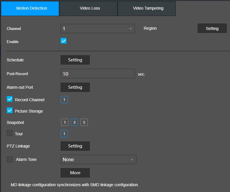The image size is (230, 192).
Task: Click the Schedule label
Action: (15, 60)
